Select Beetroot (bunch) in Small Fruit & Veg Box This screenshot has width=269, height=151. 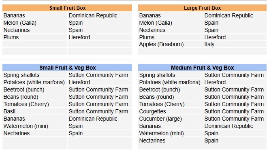[35, 89]
